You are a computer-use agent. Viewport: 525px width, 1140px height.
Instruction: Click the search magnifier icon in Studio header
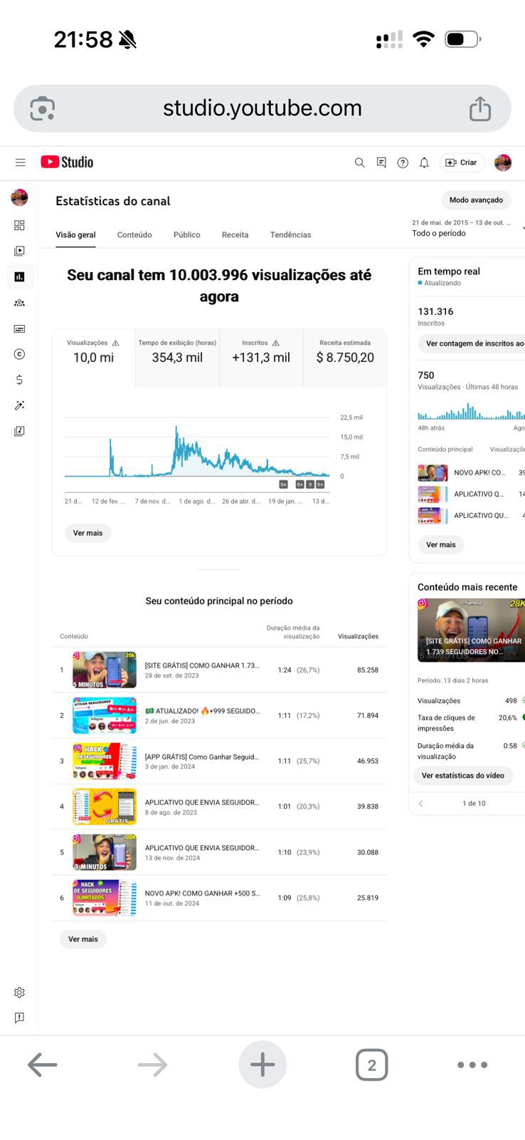pyautogui.click(x=359, y=162)
